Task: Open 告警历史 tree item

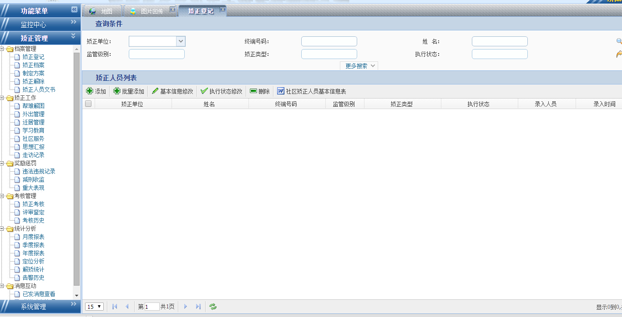Action: [33, 277]
